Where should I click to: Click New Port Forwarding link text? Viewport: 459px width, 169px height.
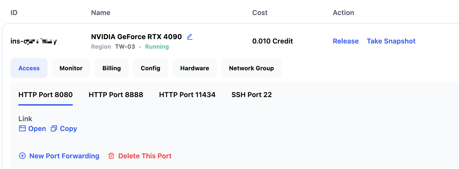coord(64,156)
